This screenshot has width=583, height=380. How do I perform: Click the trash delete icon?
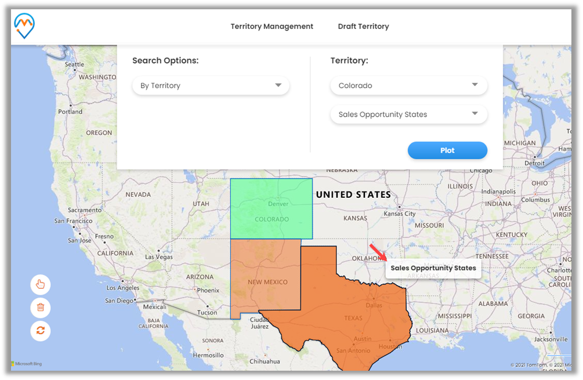[x=41, y=307]
